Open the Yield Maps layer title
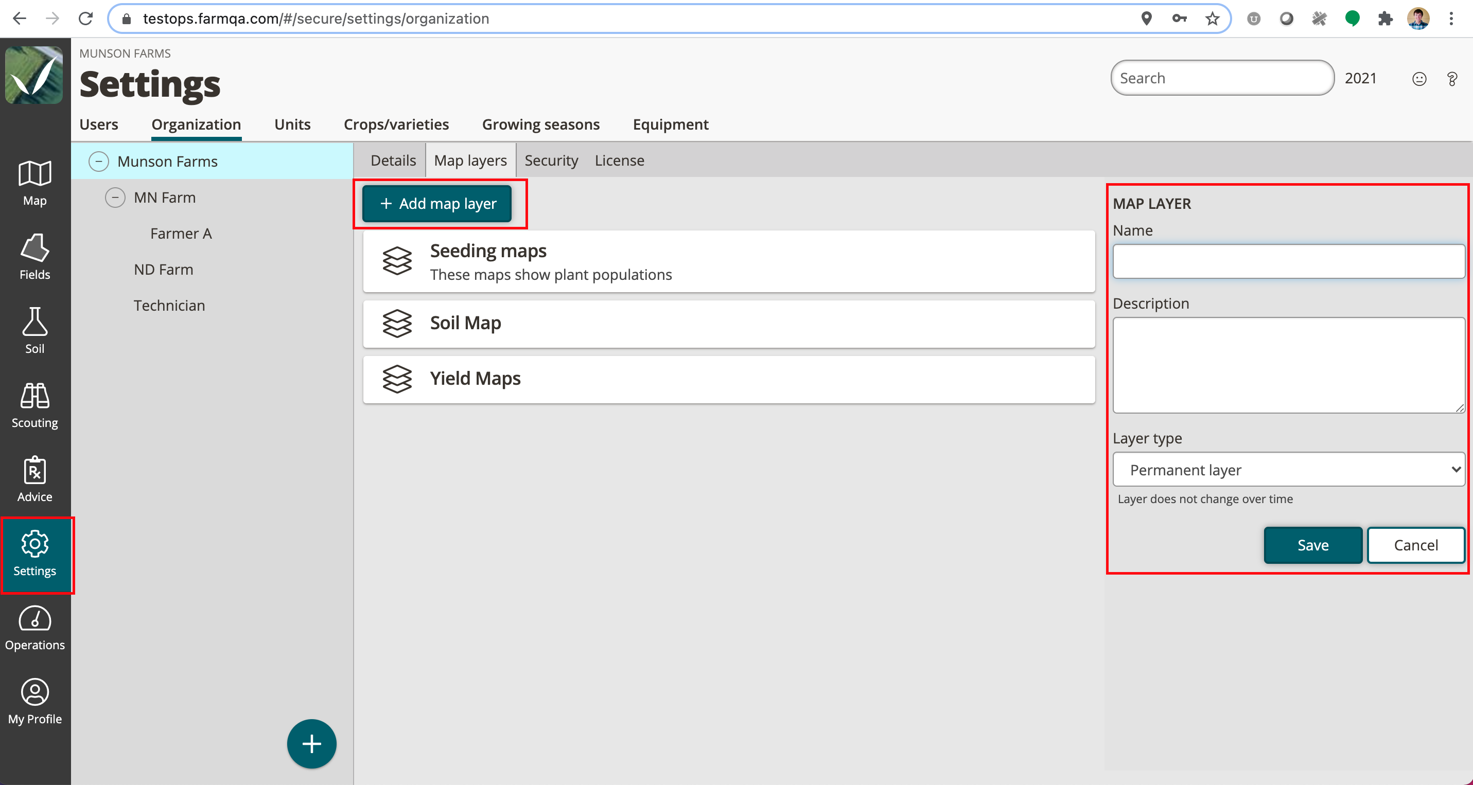 coord(475,378)
